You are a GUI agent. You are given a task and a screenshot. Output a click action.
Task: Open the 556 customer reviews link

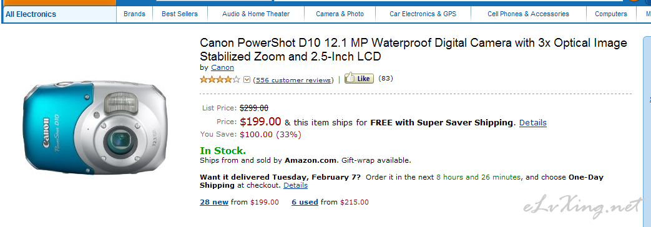[293, 80]
